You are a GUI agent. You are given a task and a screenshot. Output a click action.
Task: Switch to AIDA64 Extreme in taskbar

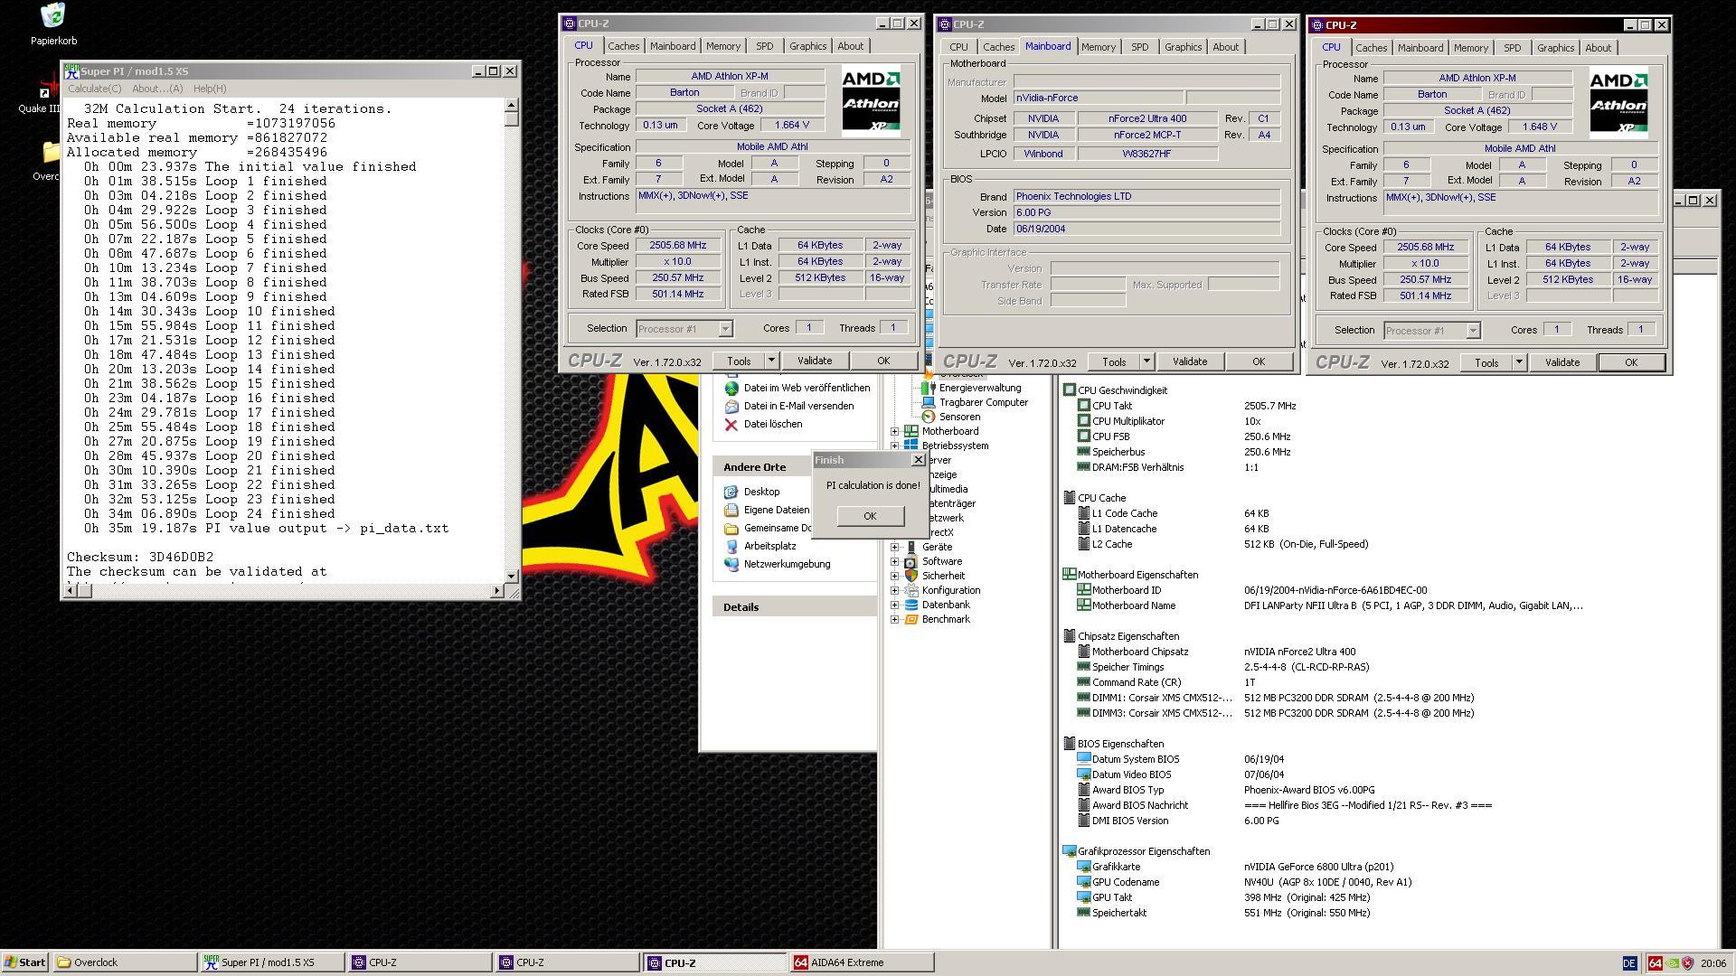[862, 962]
